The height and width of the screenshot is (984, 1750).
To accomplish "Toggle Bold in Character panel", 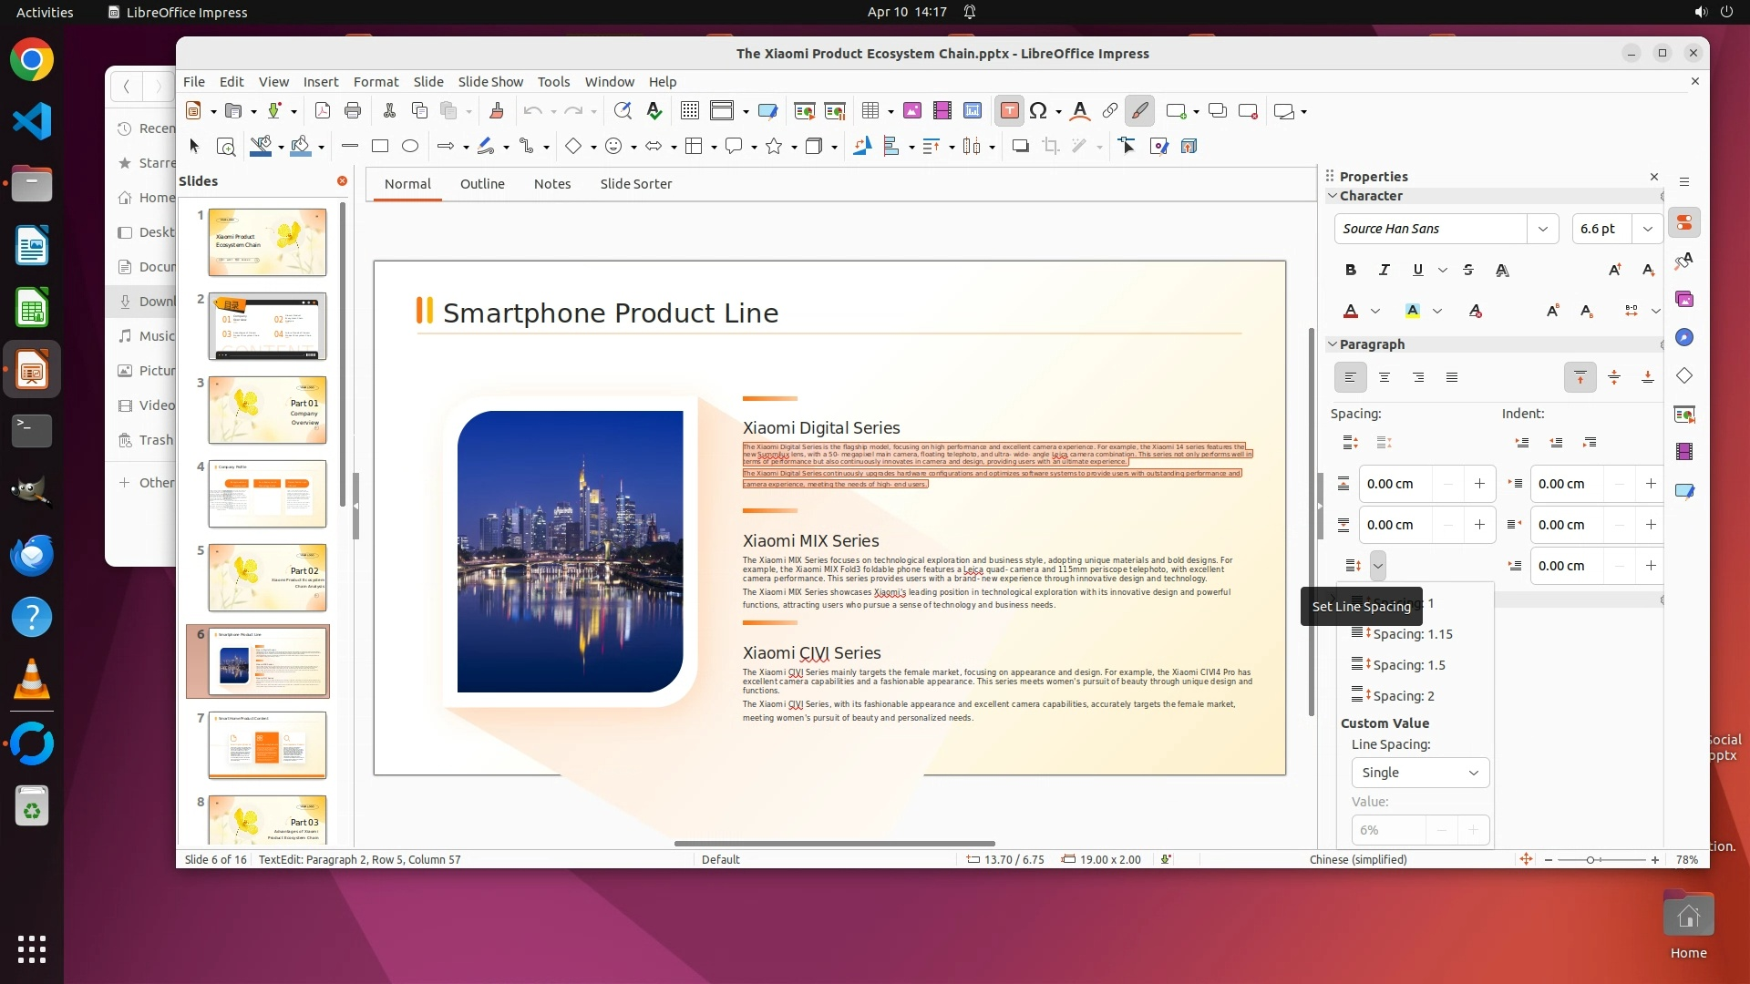I will [x=1351, y=270].
